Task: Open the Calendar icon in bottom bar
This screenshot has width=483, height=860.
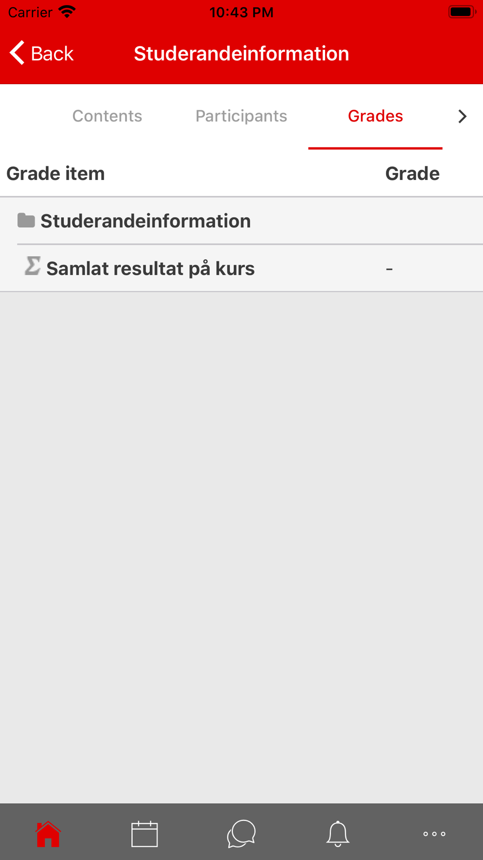Action: click(144, 834)
